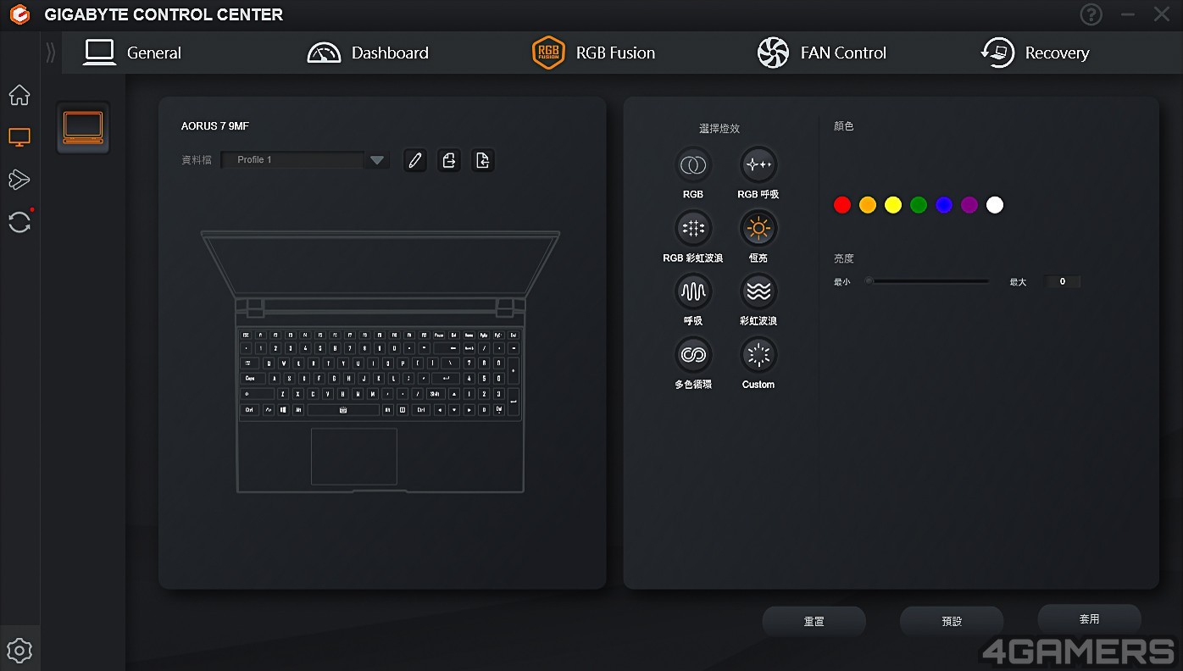Viewport: 1183px width, 671px height.
Task: Pick the red color swatch
Action: click(x=842, y=205)
